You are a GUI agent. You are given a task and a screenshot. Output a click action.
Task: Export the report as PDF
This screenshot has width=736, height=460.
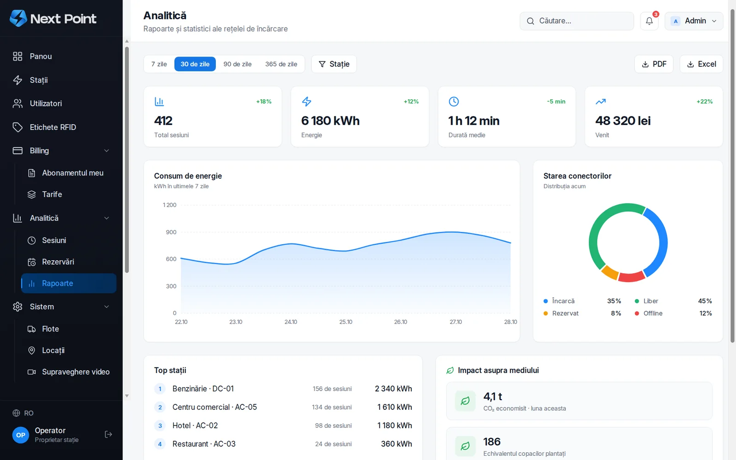tap(654, 64)
